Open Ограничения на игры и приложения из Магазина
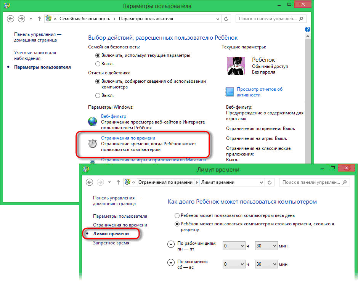358x281 pixels. click(153, 160)
